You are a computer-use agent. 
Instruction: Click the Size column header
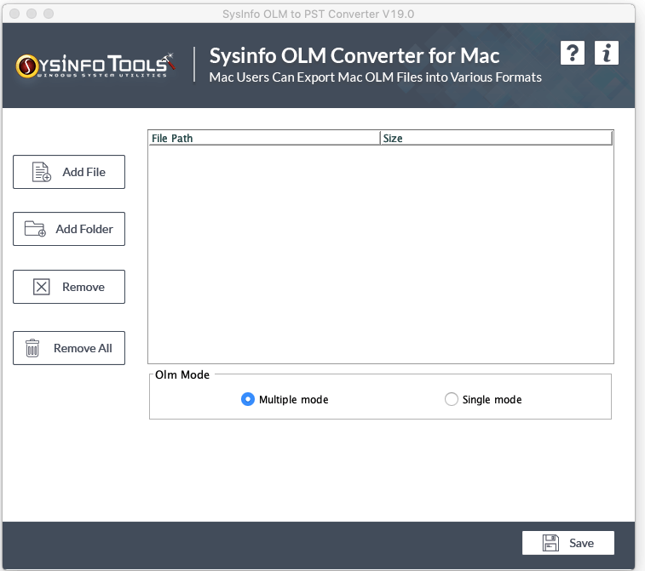[x=497, y=138]
